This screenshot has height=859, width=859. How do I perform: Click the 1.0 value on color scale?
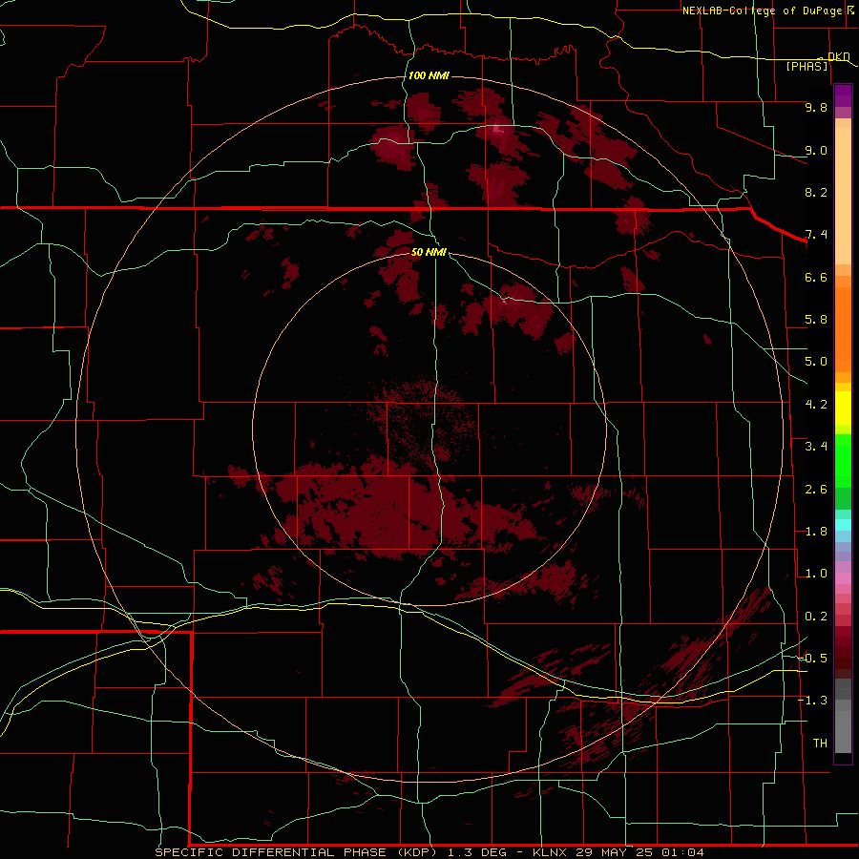[x=816, y=574]
